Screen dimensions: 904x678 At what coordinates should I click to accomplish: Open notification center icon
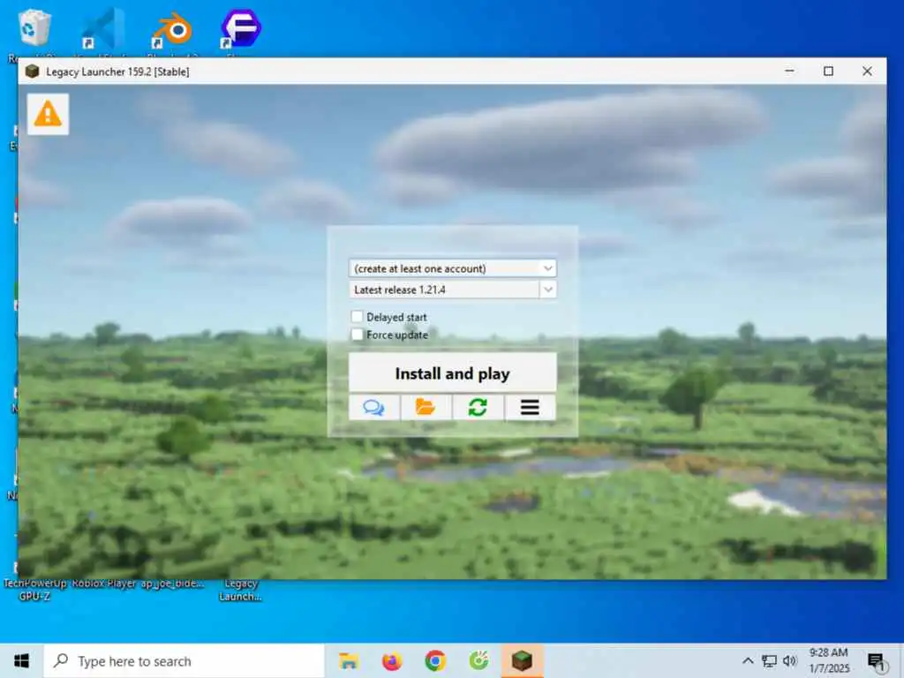click(x=877, y=662)
